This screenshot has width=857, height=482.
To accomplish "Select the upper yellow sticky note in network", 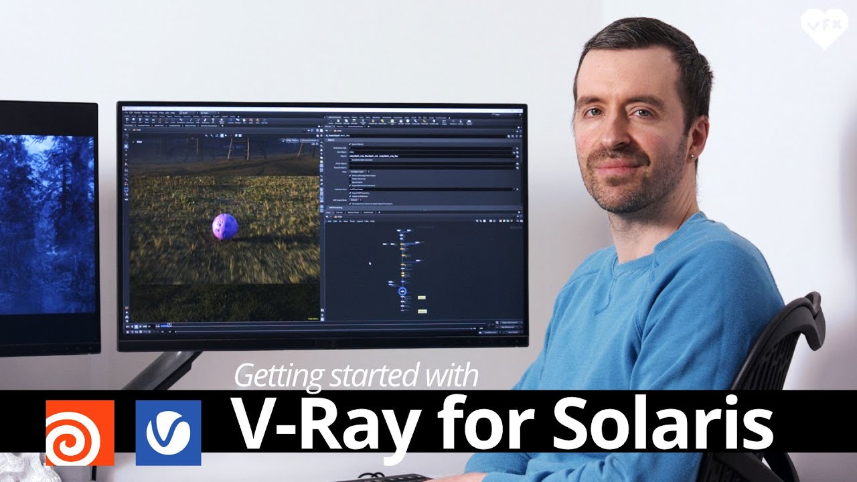I will point(423,297).
